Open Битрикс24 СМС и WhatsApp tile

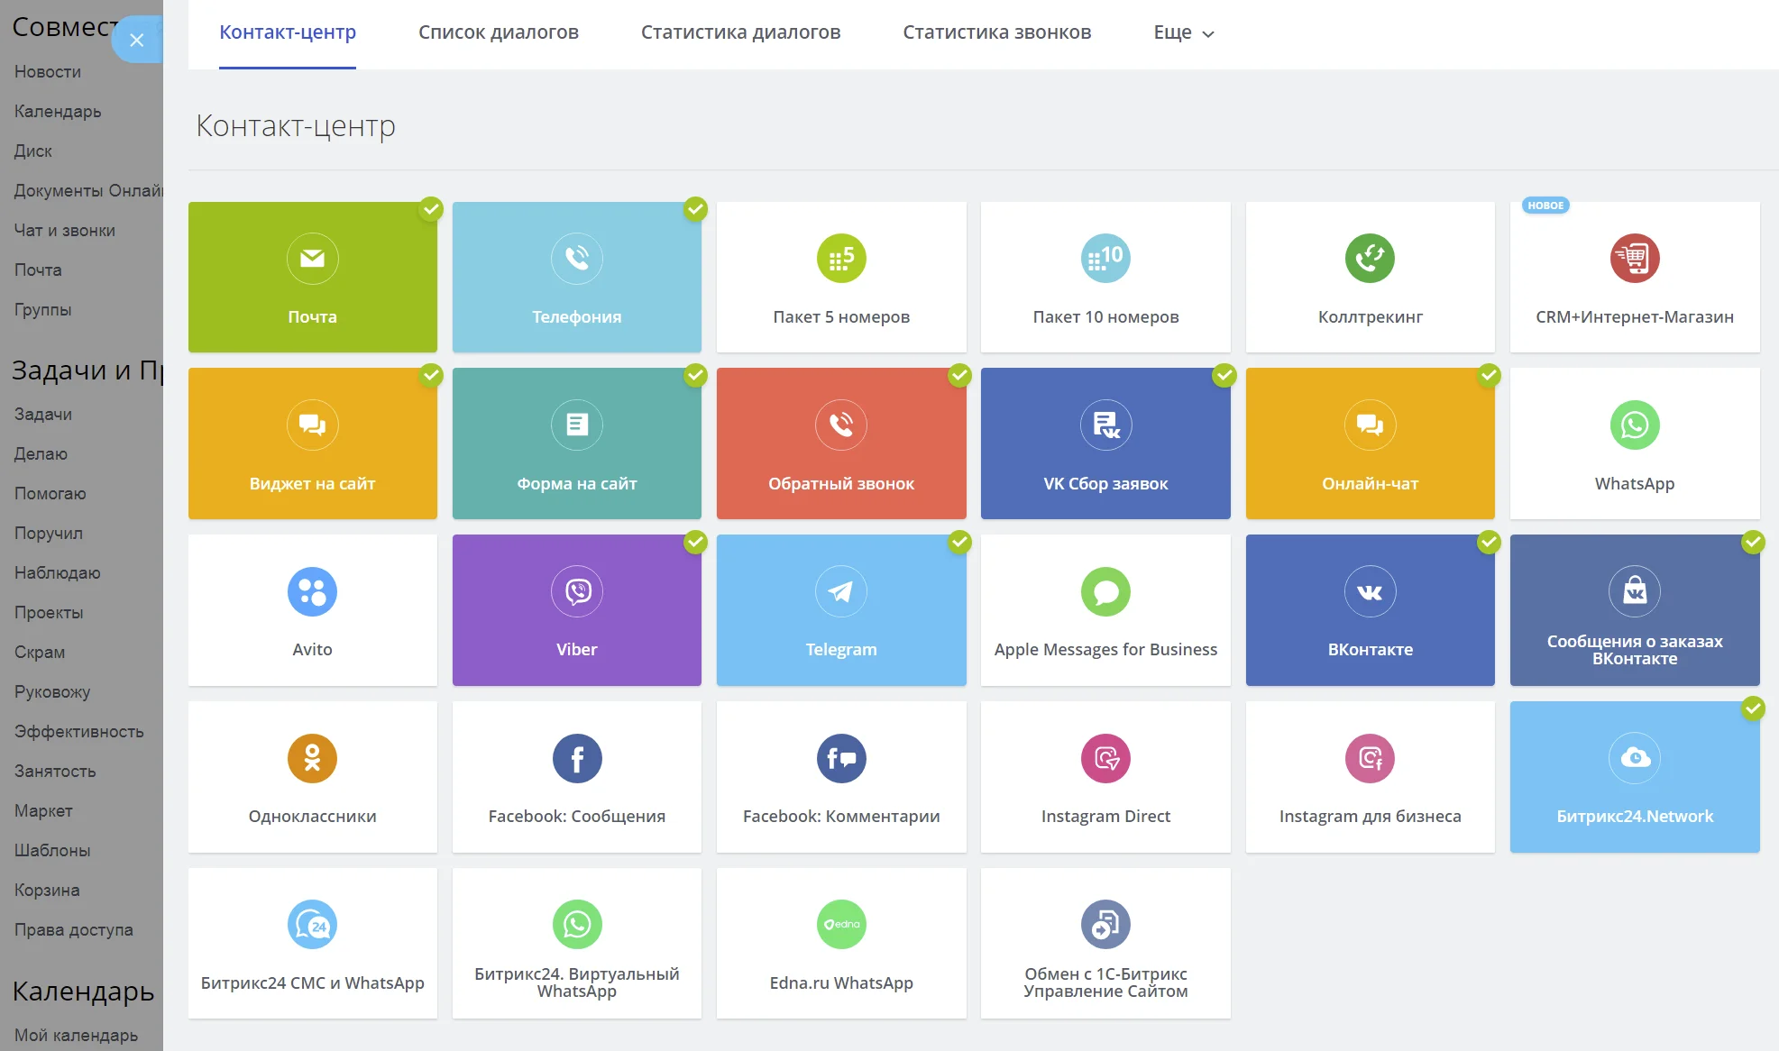click(312, 944)
